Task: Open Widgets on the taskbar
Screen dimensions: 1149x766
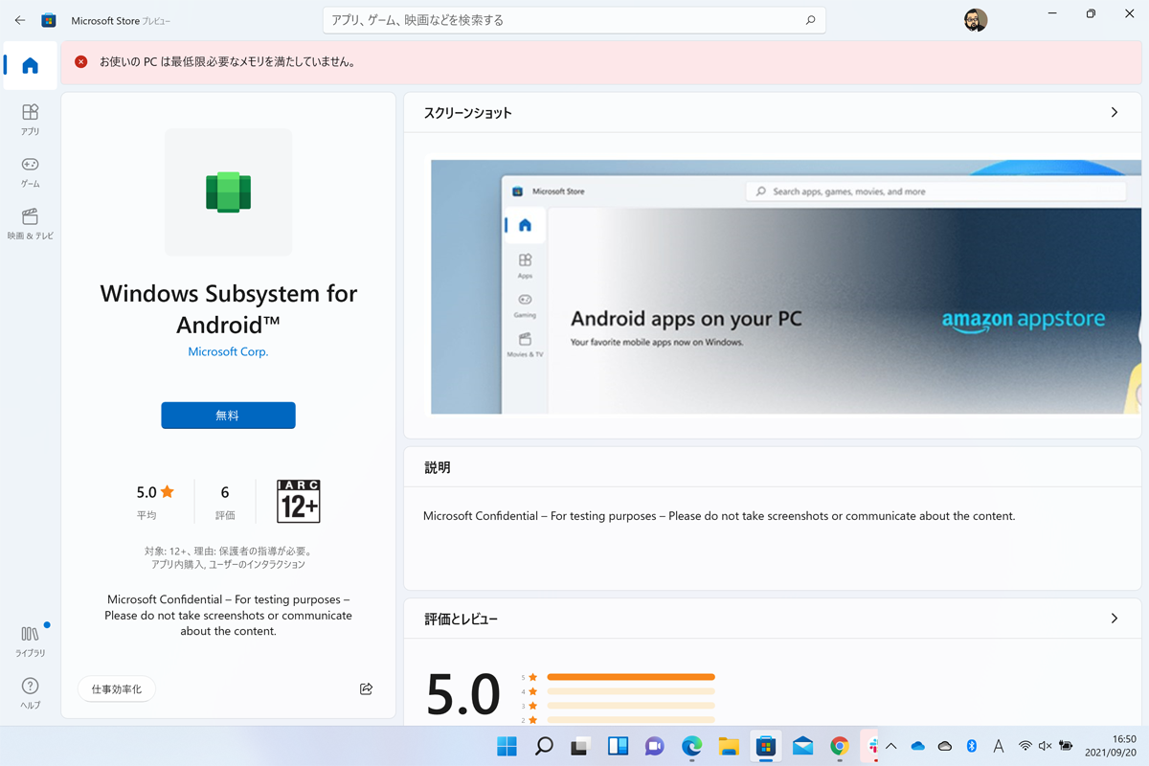Action: (618, 747)
